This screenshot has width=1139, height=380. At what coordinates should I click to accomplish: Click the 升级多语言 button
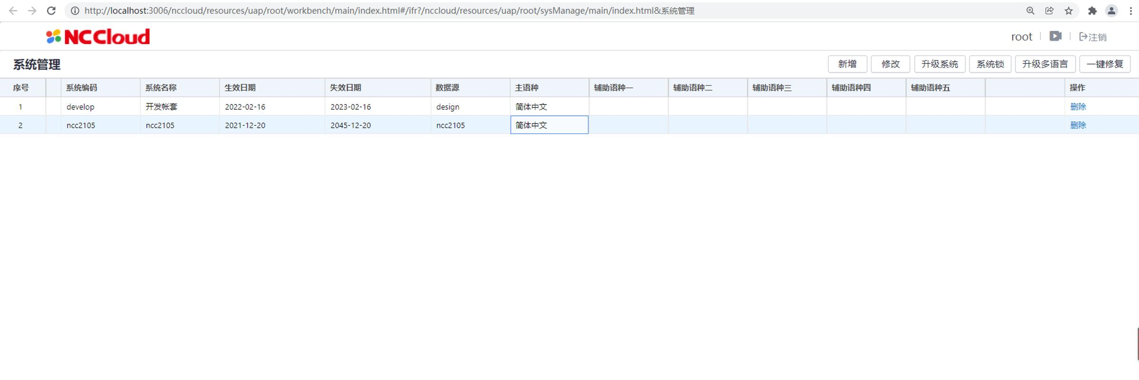tap(1045, 64)
